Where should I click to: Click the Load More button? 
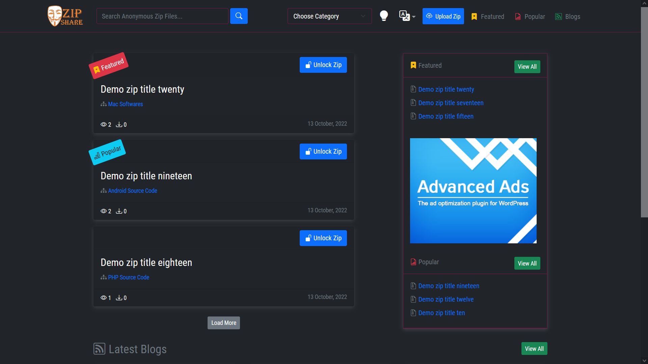223,323
